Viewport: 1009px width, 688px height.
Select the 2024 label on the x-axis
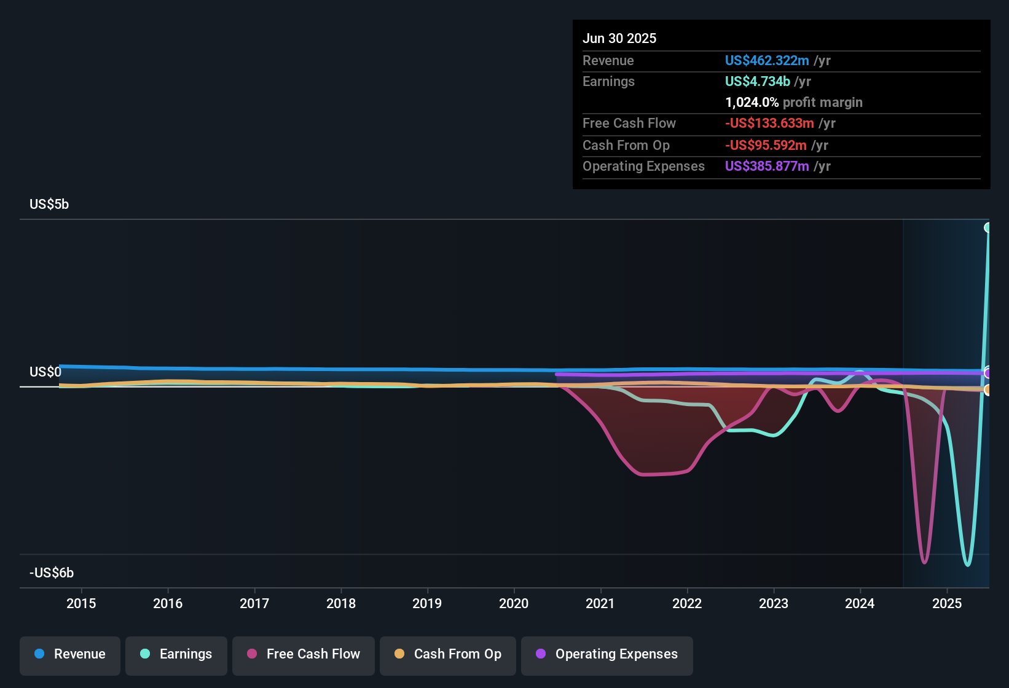coord(860,603)
